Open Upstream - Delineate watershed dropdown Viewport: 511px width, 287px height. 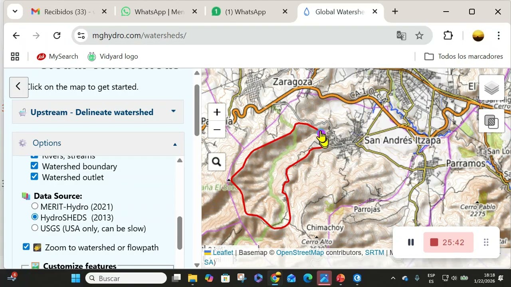pyautogui.click(x=98, y=112)
